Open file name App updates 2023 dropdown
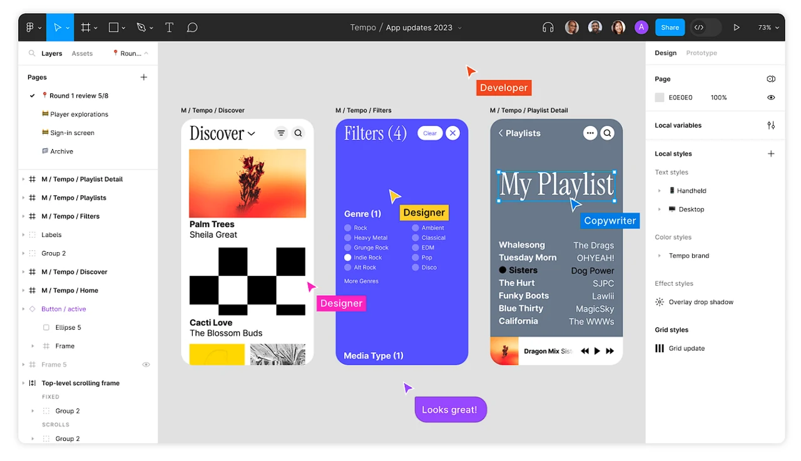The height and width of the screenshot is (461, 801). (460, 28)
